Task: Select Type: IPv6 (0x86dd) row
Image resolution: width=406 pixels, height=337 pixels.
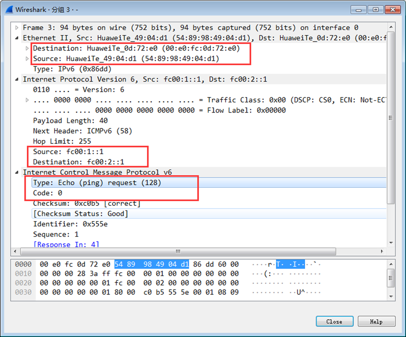Action: [x=72, y=69]
